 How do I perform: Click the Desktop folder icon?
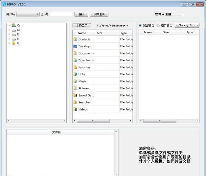(x=75, y=46)
